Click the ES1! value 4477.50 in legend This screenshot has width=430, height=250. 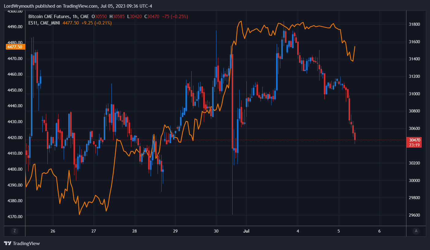[x=71, y=23]
